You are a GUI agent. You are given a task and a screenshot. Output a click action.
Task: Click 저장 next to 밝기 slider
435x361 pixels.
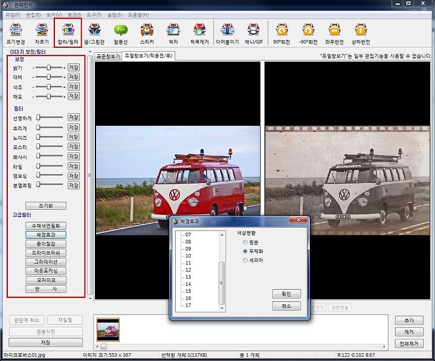tap(74, 68)
